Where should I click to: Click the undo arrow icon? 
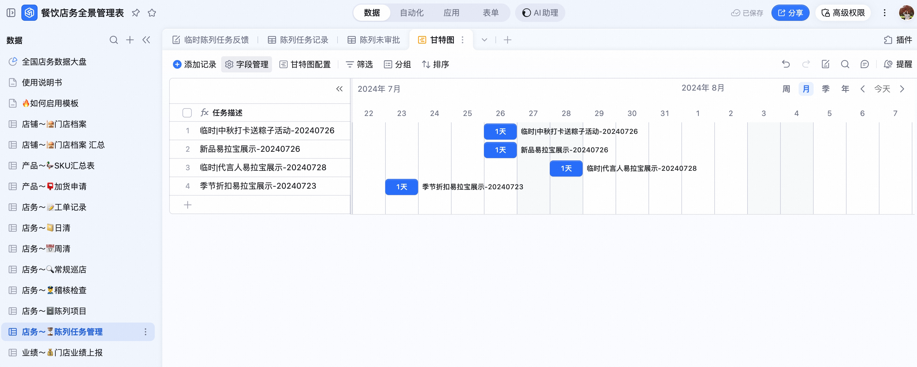click(x=786, y=64)
